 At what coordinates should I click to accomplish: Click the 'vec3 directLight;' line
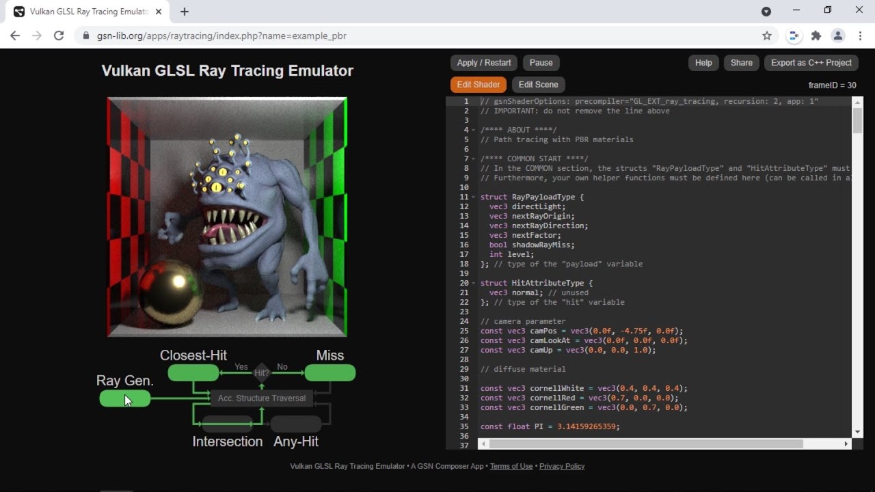tap(528, 206)
